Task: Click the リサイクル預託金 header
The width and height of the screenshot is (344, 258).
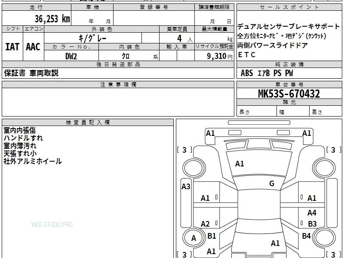Action: coord(214,46)
